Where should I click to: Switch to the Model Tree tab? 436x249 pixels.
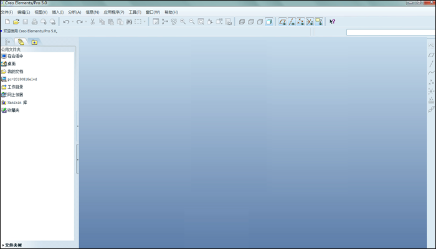point(7,42)
